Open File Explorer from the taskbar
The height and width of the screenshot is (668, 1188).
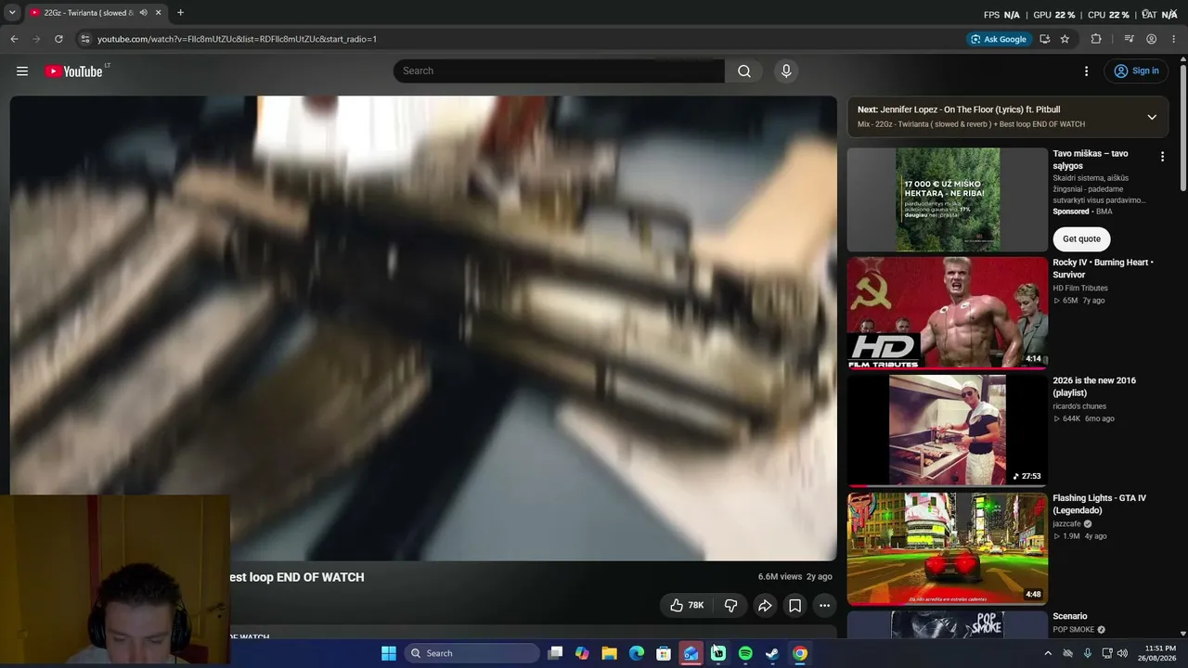[x=609, y=653]
